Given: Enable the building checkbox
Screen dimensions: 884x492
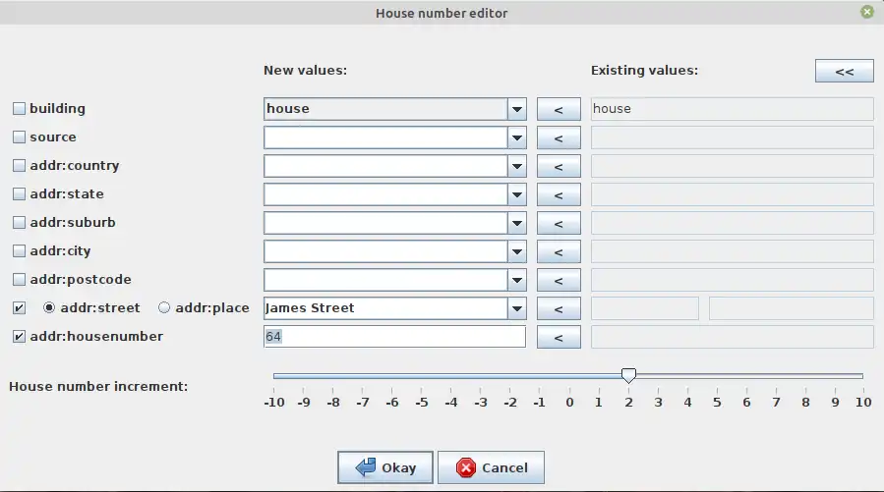Looking at the screenshot, I should pyautogui.click(x=20, y=109).
